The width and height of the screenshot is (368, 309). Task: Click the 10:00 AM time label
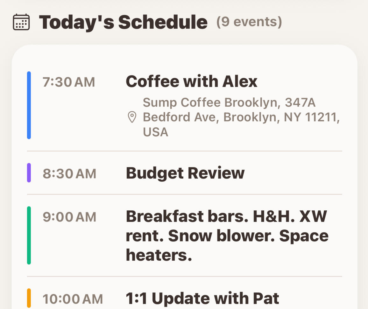73,299
